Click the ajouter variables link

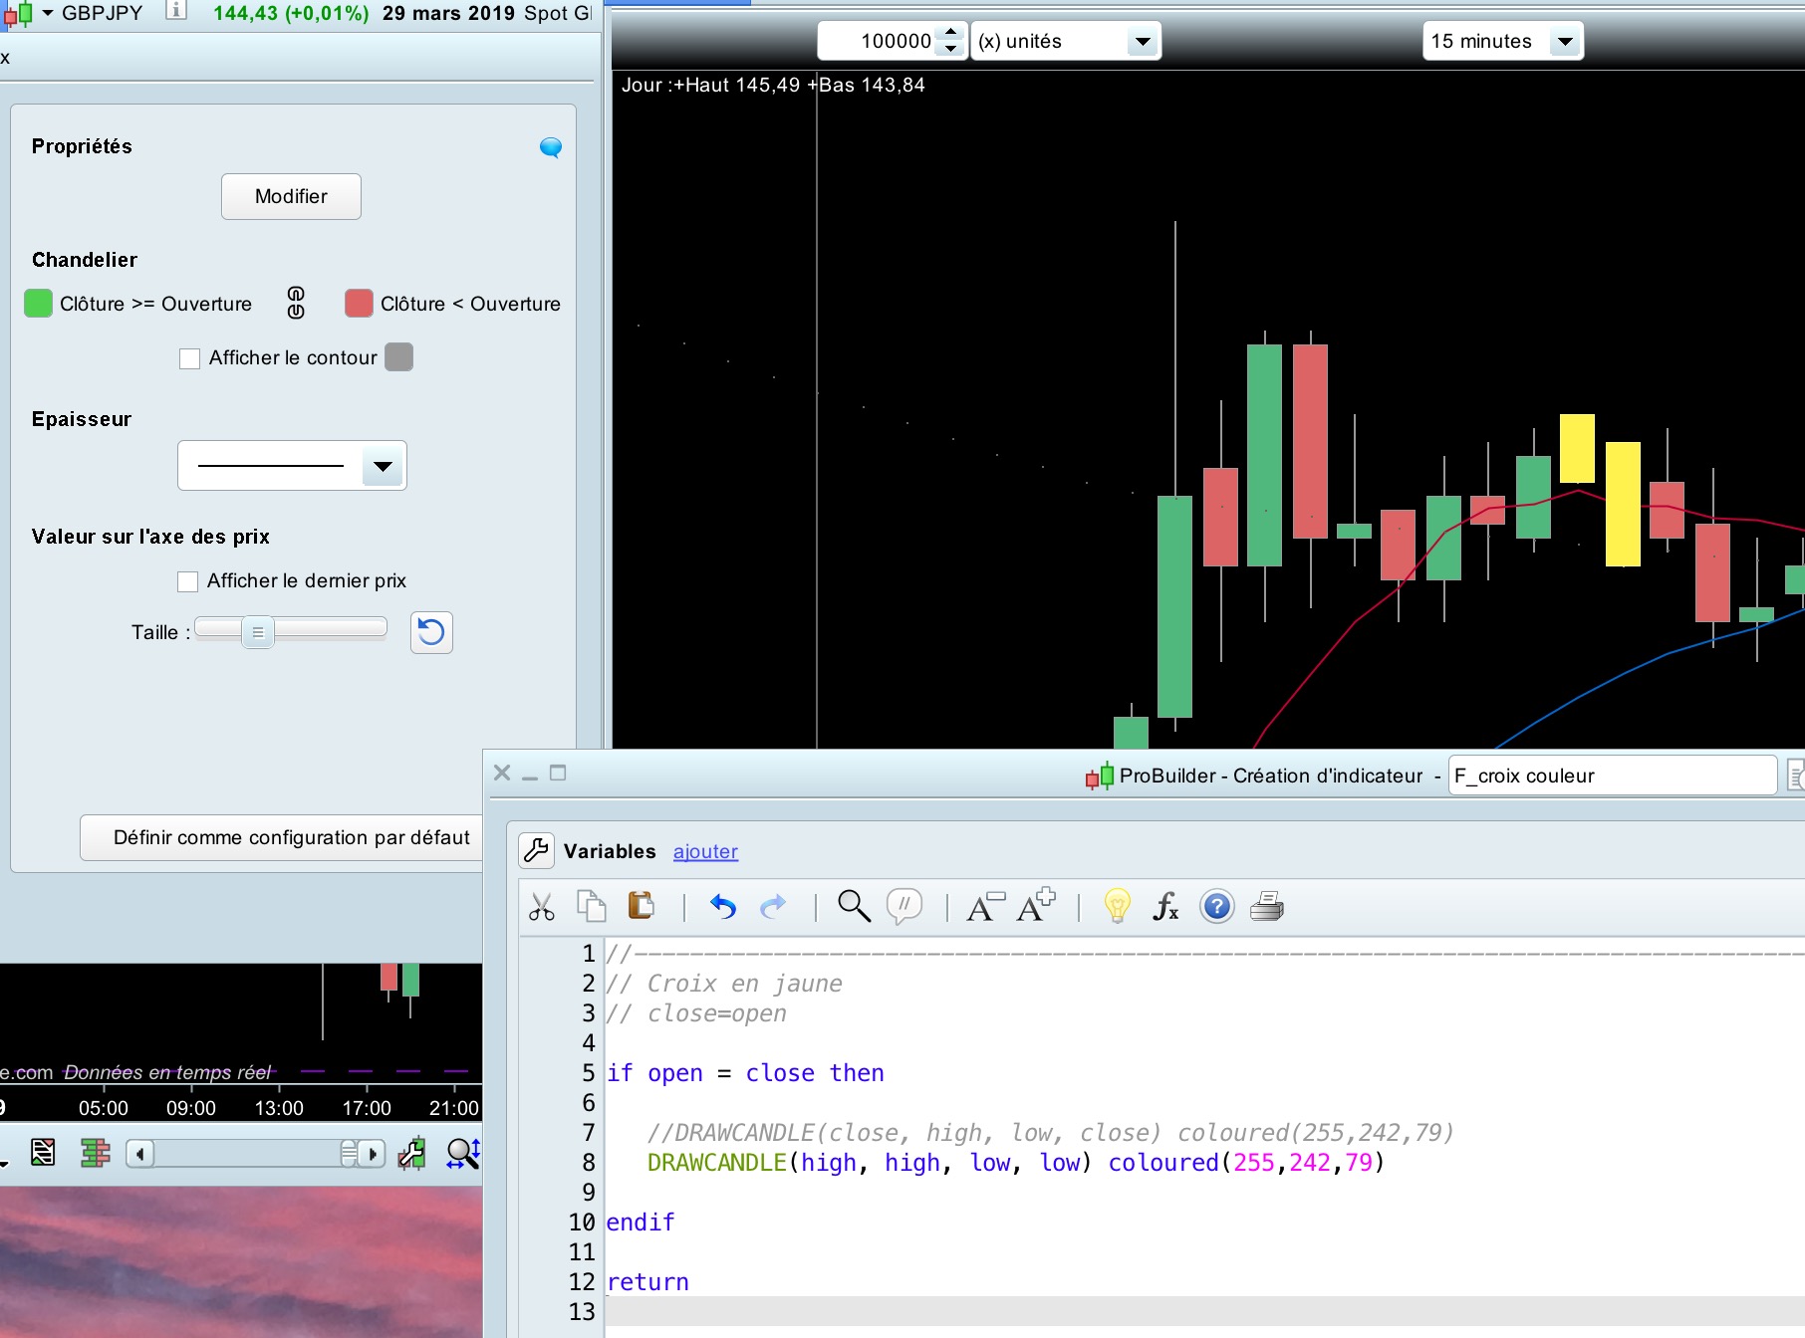[705, 852]
